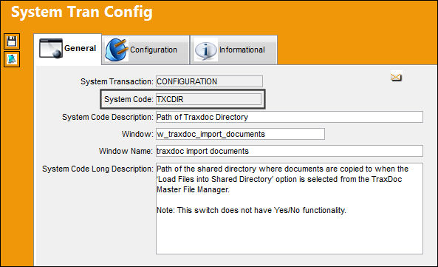438x267 pixels.
Task: Click the 'System Code Description:' label
Action: coord(108,117)
